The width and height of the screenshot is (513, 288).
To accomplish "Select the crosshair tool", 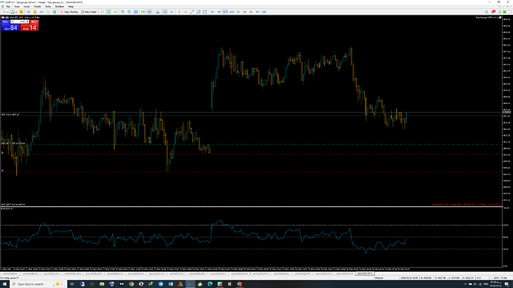I will 172,12.
